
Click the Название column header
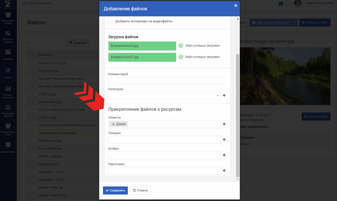pyautogui.click(x=45, y=55)
